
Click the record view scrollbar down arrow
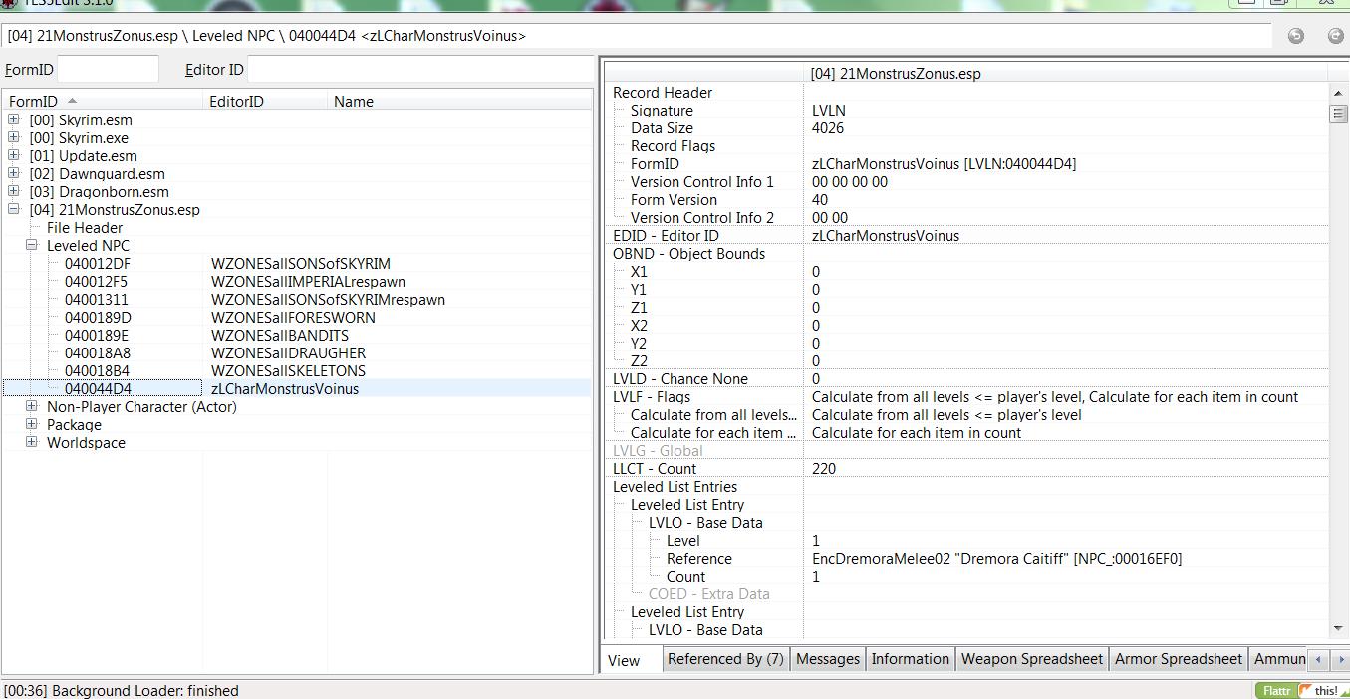tap(1338, 629)
